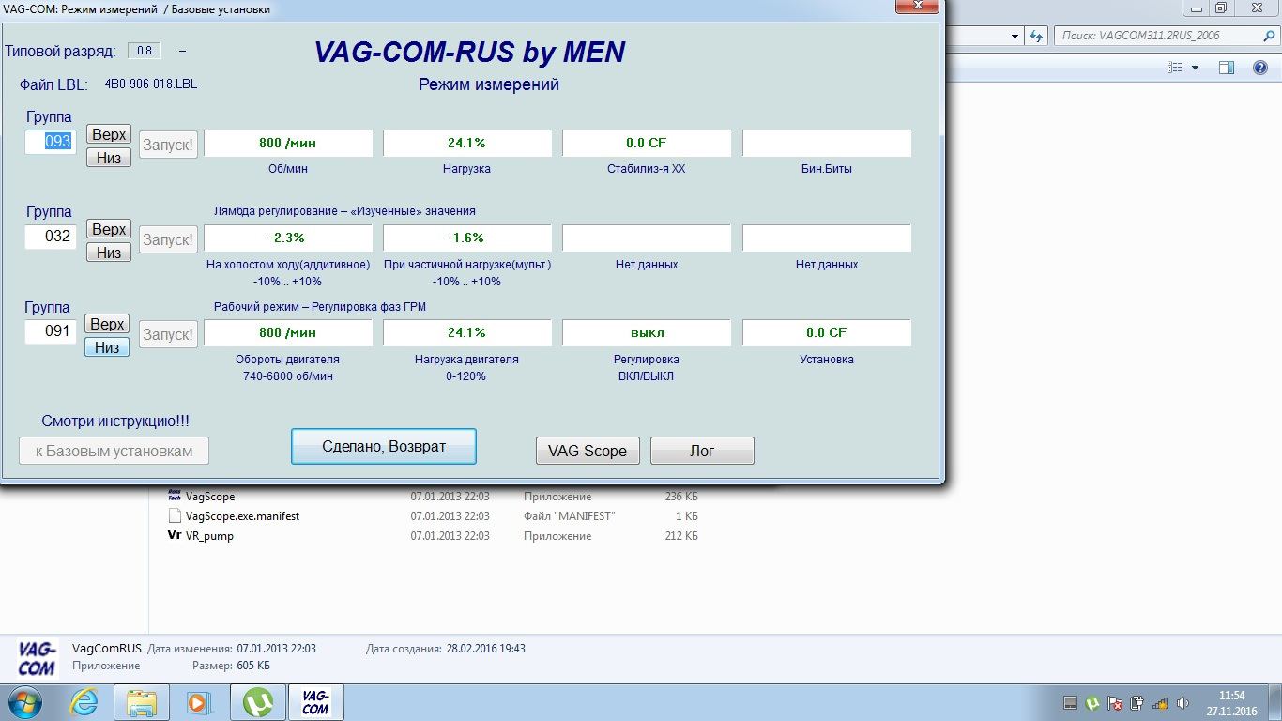
Task: Open Explorer help icon
Action: pyautogui.click(x=1260, y=68)
